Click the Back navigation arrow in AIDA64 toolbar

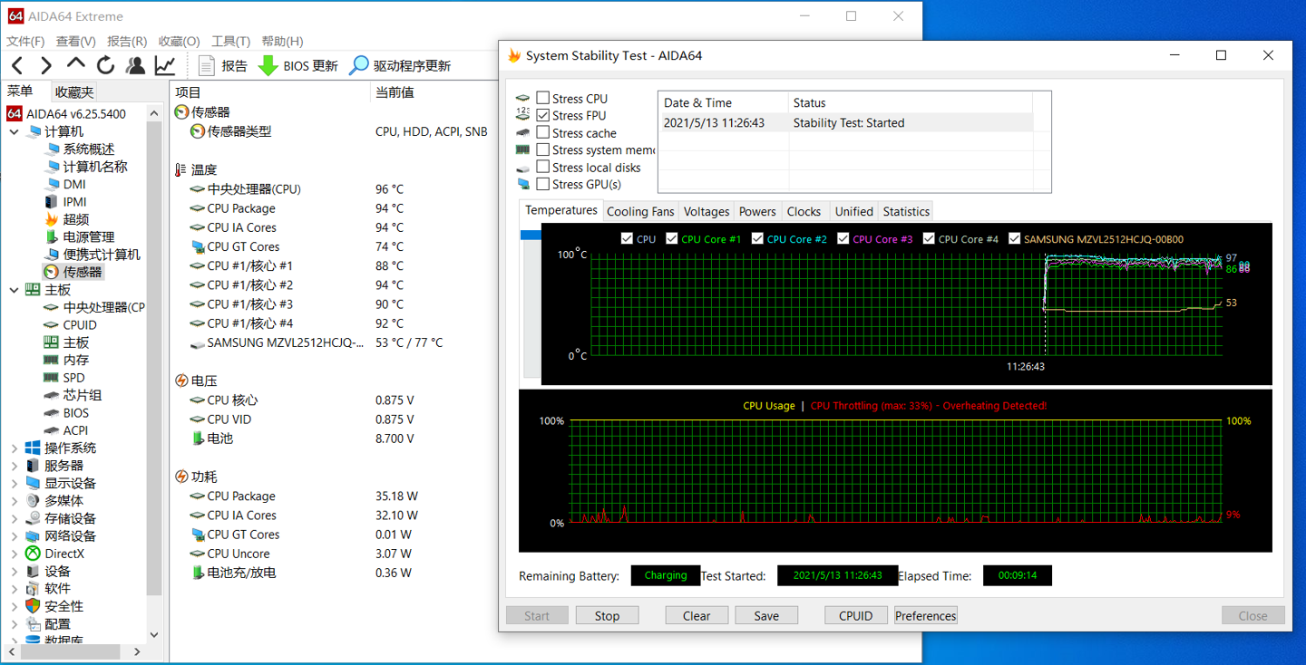tap(17, 65)
